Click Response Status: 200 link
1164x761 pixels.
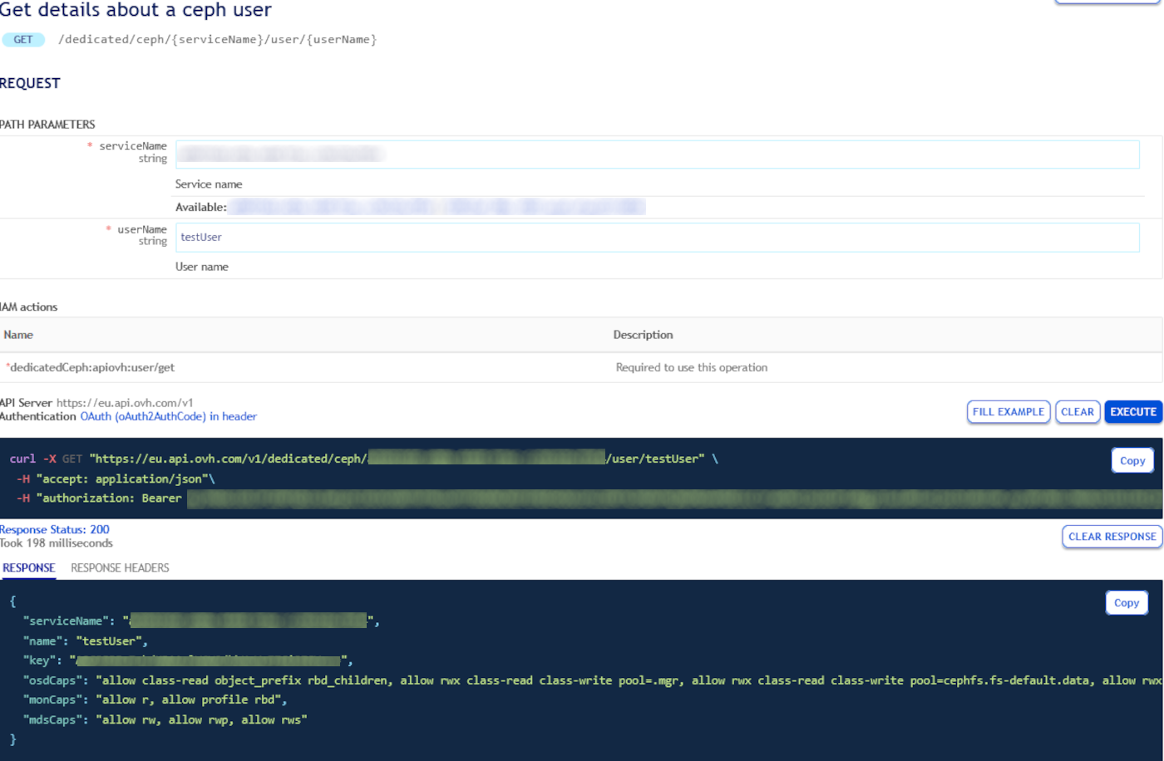coord(55,529)
